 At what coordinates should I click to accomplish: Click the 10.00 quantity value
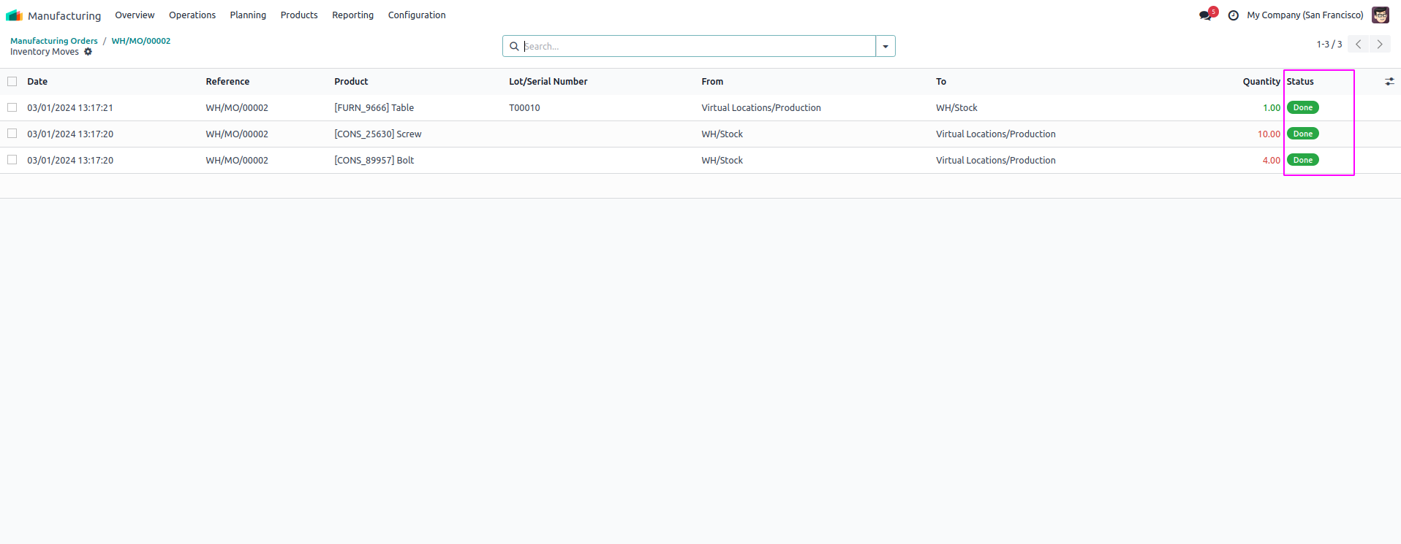coord(1269,134)
